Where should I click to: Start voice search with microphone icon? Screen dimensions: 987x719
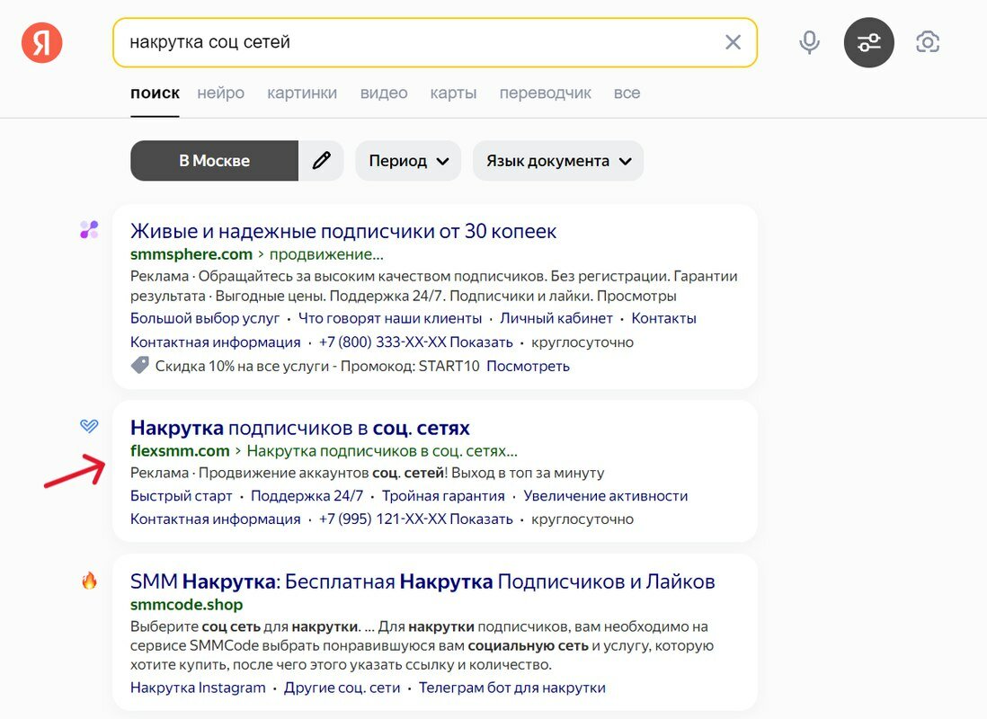pos(810,42)
